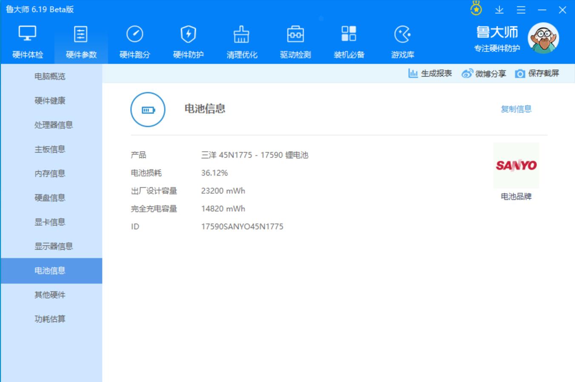The height and width of the screenshot is (382, 575).
Task: Click the 硬件防护 shield icon
Action: pos(188,40)
